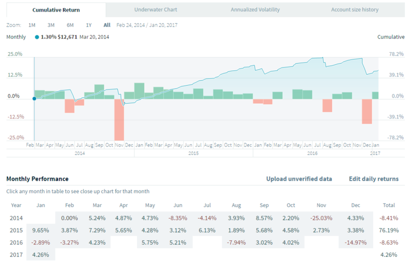Screen dimensions: 411x269
Task: Select the Cumulative Return tab
Action: (56, 10)
